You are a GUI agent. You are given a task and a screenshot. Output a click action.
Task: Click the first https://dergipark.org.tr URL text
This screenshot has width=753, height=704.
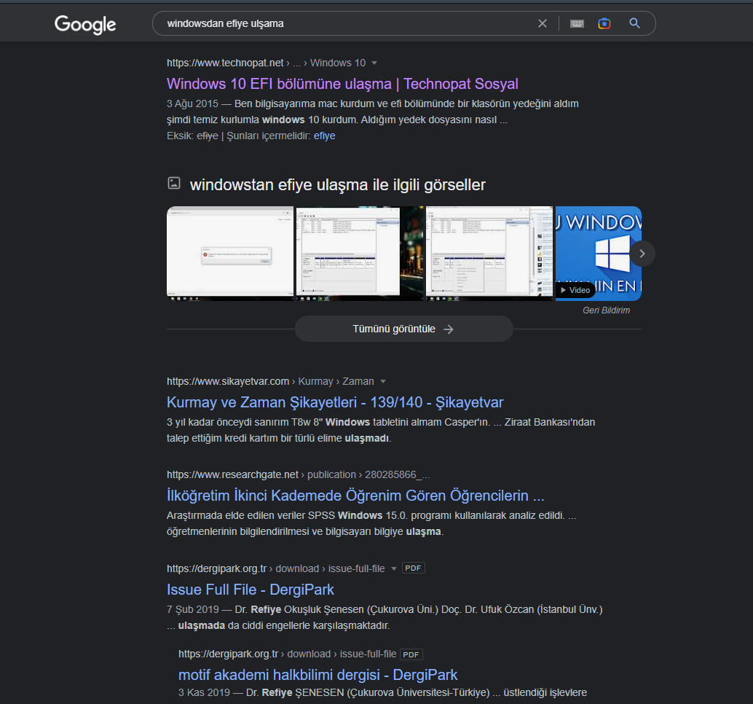[216, 569]
